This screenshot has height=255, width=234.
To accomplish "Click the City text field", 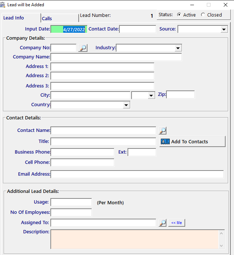I will 90,95.
